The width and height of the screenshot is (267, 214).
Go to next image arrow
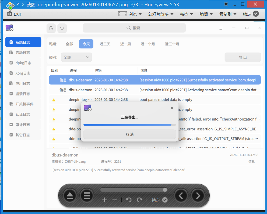tap(198, 196)
